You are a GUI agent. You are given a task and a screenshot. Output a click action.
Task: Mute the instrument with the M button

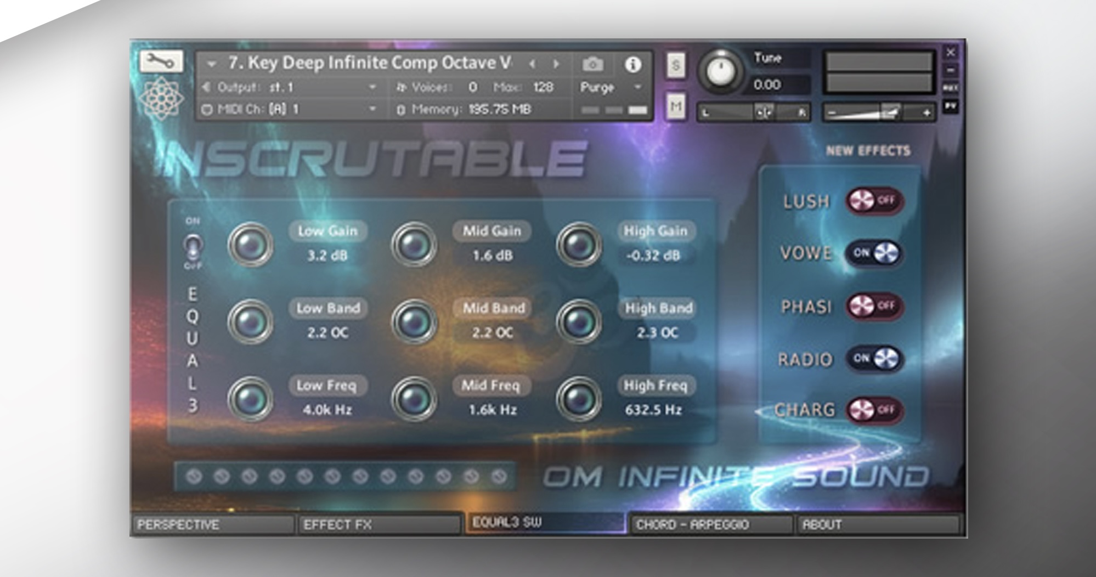click(676, 105)
